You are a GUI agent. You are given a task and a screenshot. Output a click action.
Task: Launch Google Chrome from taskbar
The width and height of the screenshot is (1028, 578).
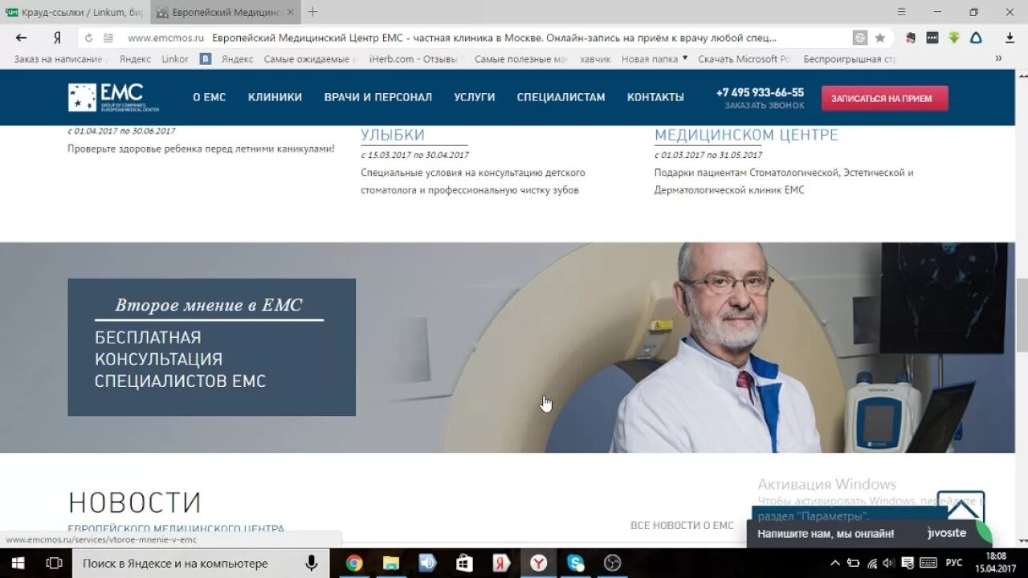coord(354,564)
